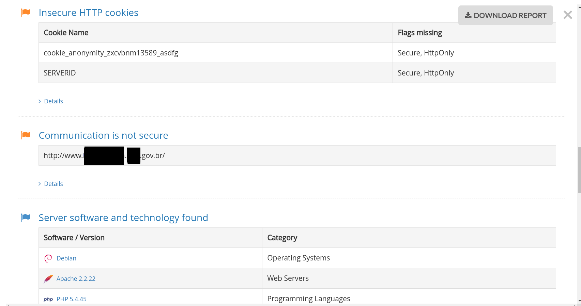This screenshot has height=306, width=581.
Task: Click the vertical scrollbar thumb
Action: [579, 170]
